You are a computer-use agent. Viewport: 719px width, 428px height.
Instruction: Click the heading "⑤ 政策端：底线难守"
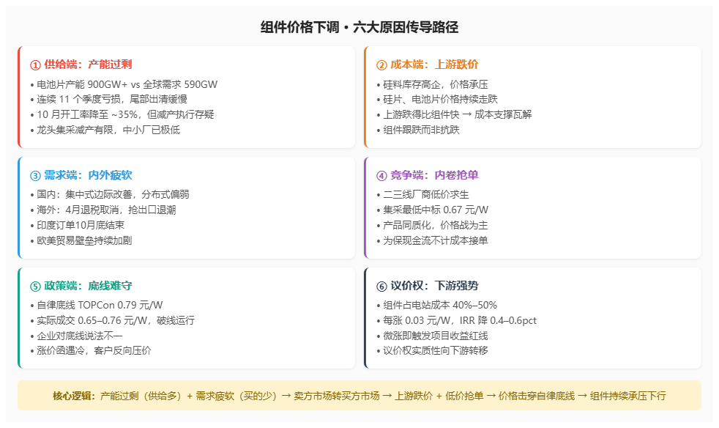click(x=81, y=286)
